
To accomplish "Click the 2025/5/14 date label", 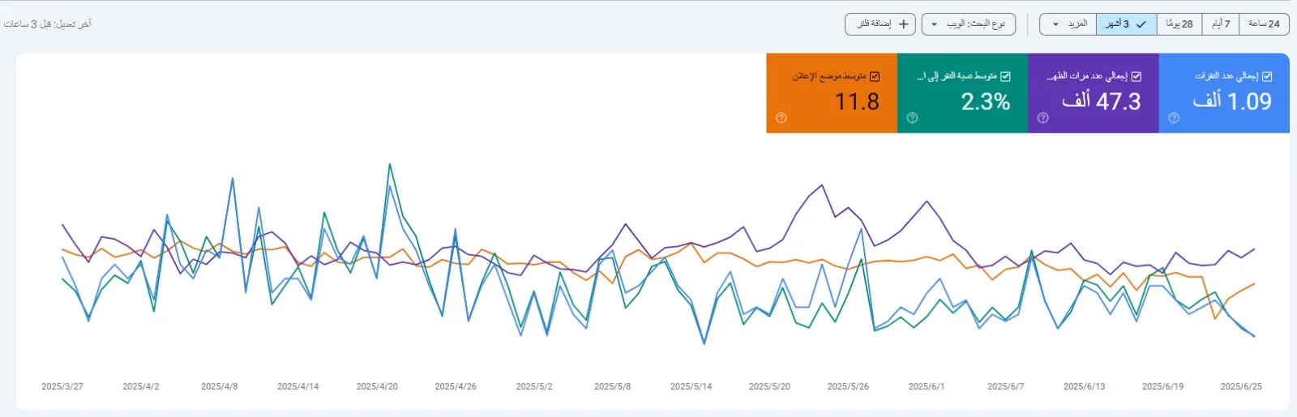I will [x=691, y=386].
